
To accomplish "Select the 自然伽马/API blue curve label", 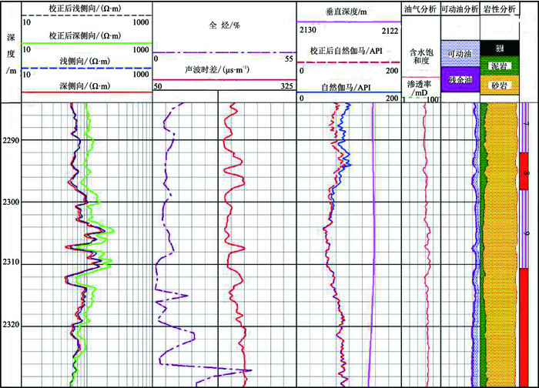I will coord(350,87).
